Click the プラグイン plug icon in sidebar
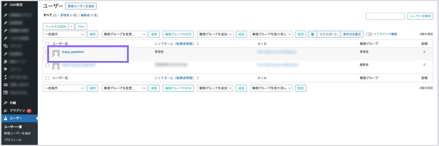The width and height of the screenshot is (439, 146). coord(5,111)
